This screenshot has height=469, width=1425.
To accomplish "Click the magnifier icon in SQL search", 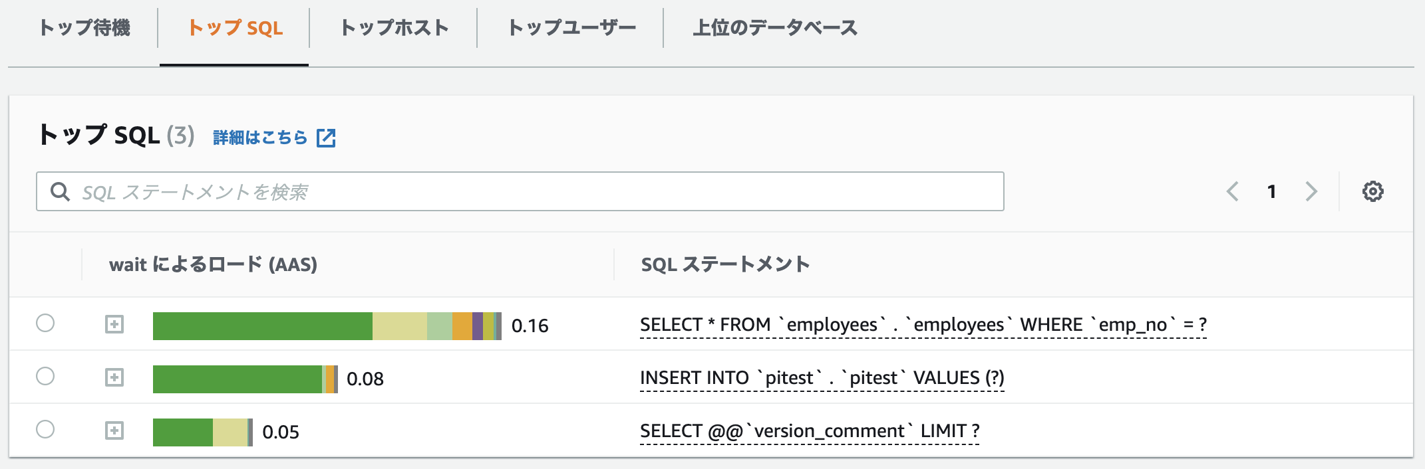I will [x=60, y=192].
